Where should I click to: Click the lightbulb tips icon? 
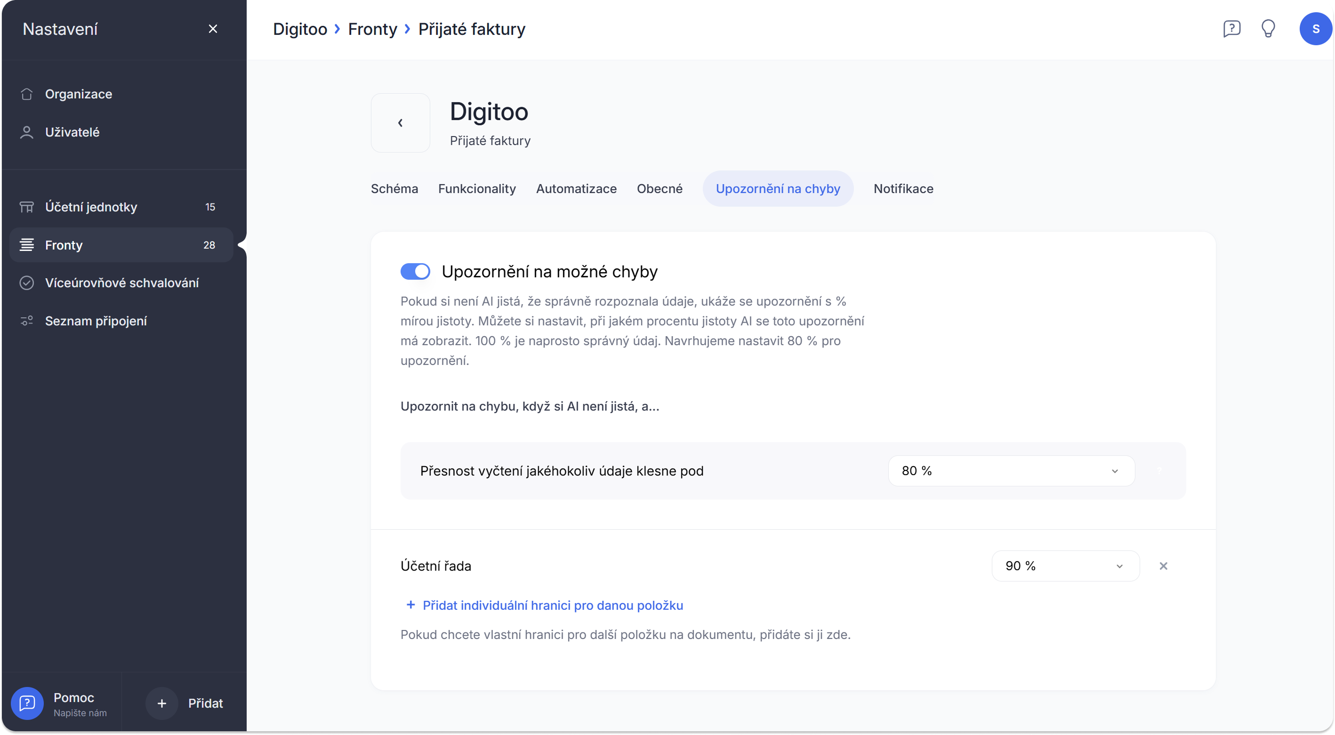(1268, 29)
